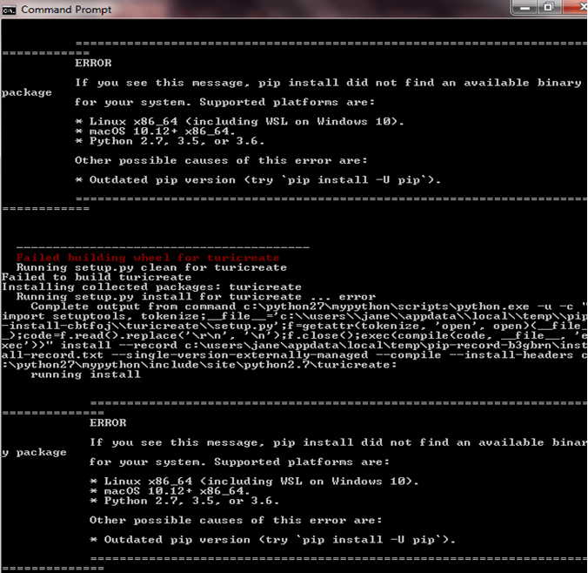
Task: Restore down the Command Prompt window
Action: [549, 8]
